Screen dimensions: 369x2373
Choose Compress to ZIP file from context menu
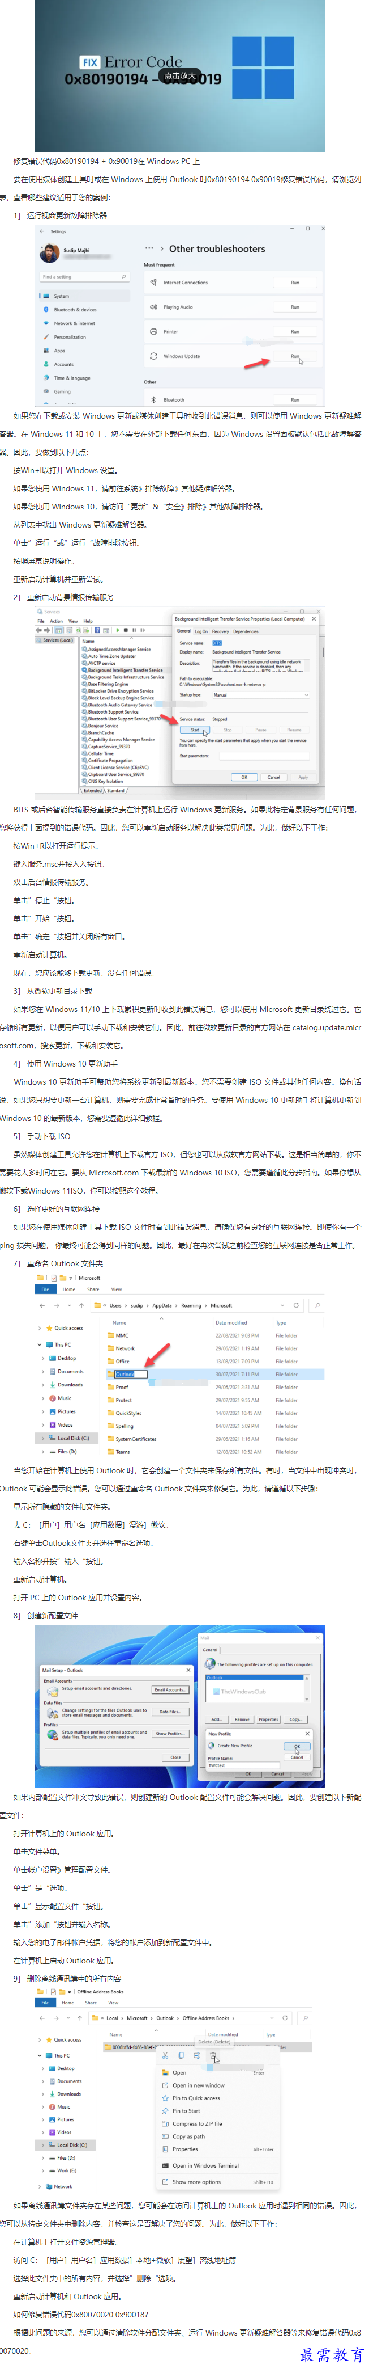pos(198,2125)
